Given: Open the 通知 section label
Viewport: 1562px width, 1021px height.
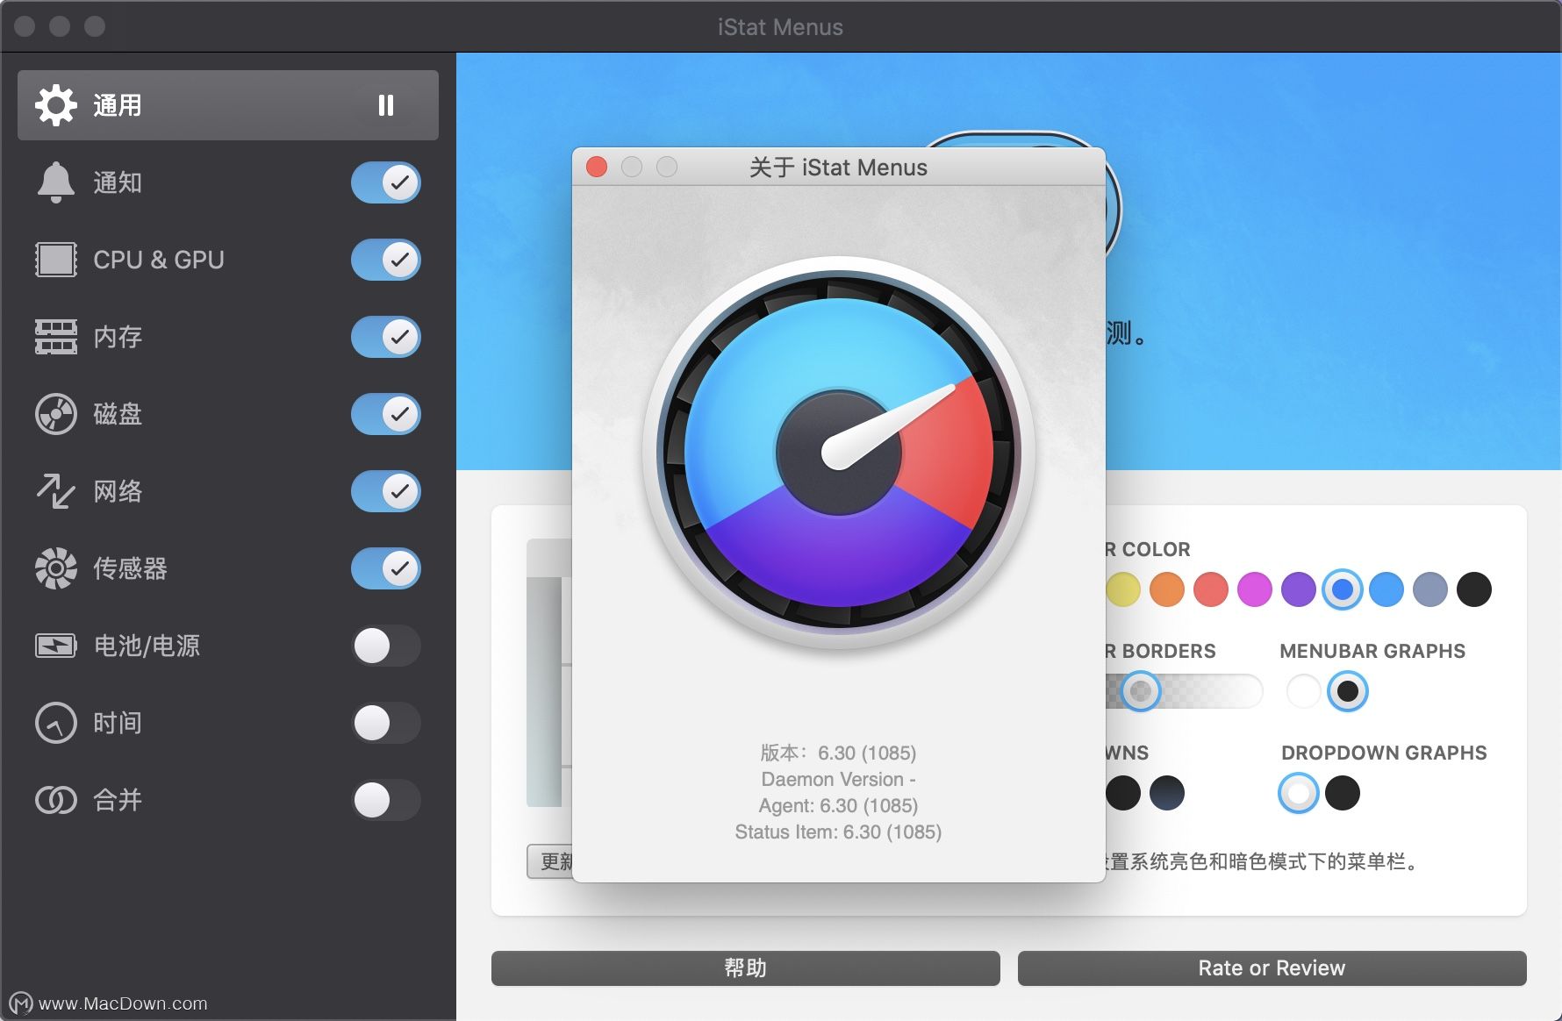Looking at the screenshot, I should tap(118, 182).
